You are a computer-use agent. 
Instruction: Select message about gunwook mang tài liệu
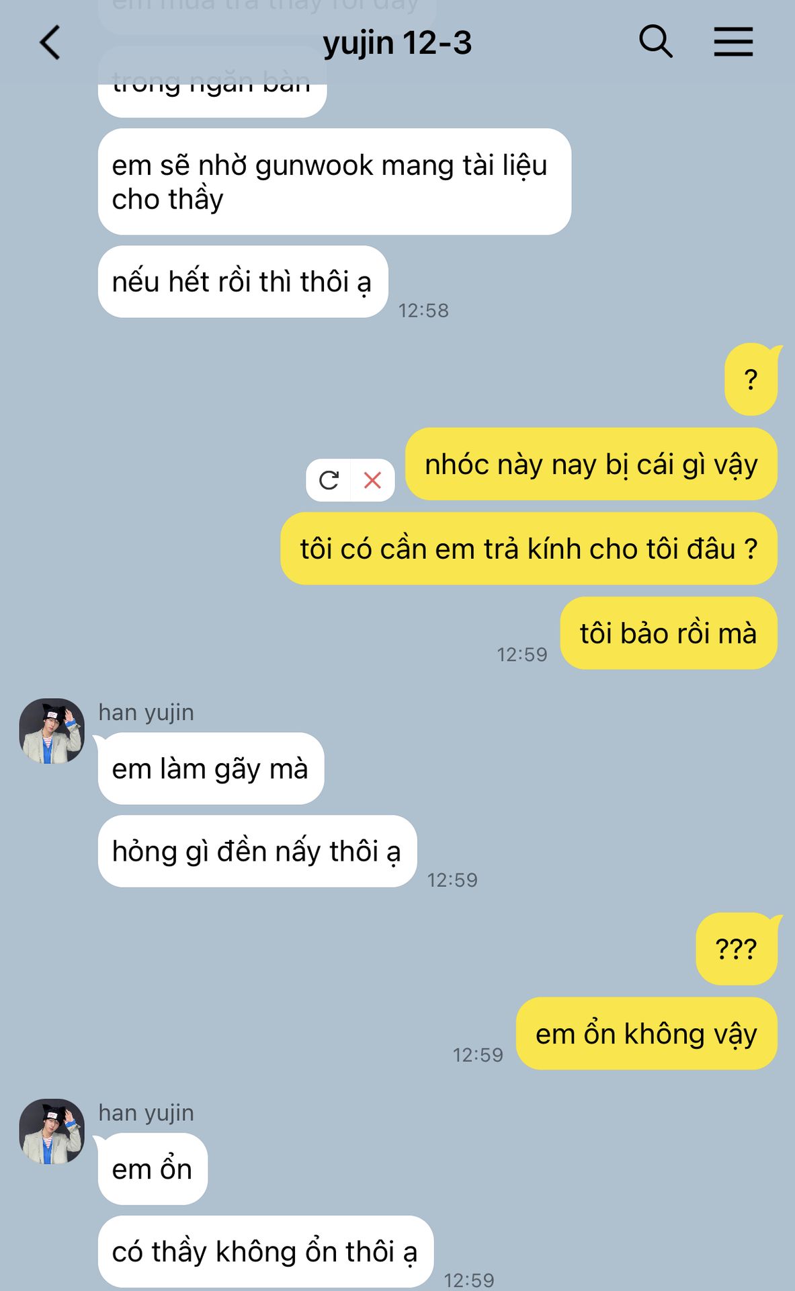point(334,182)
